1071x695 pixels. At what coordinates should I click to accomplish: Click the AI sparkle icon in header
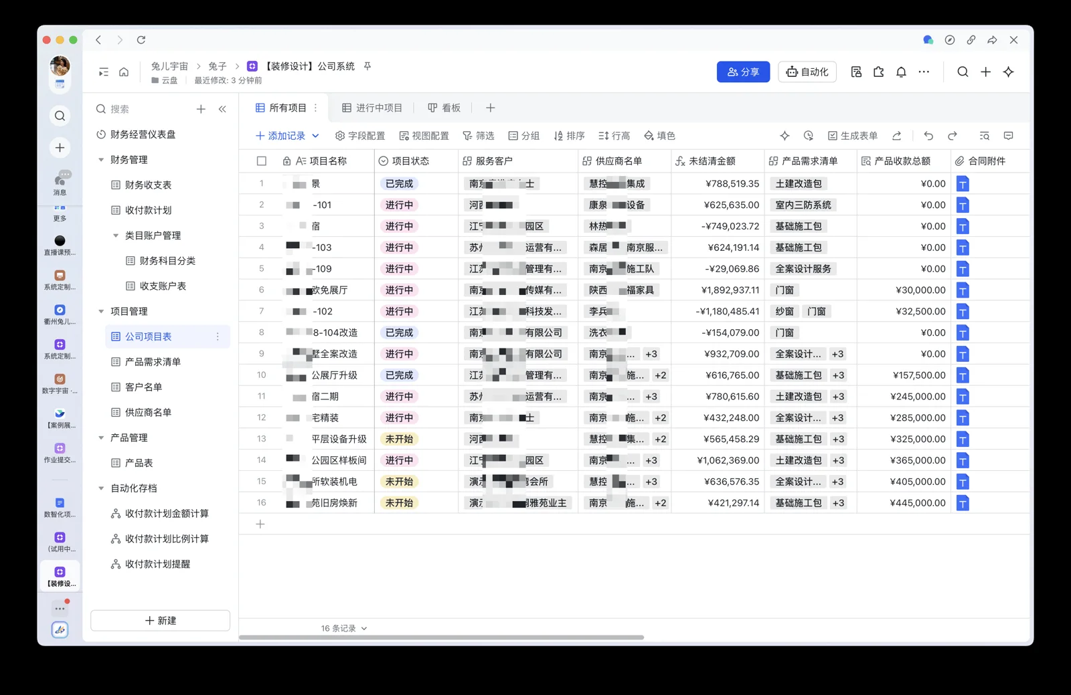[x=1009, y=72]
